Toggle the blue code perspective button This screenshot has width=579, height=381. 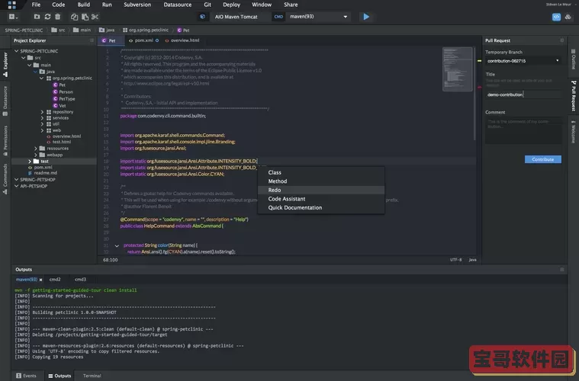click(x=556, y=17)
